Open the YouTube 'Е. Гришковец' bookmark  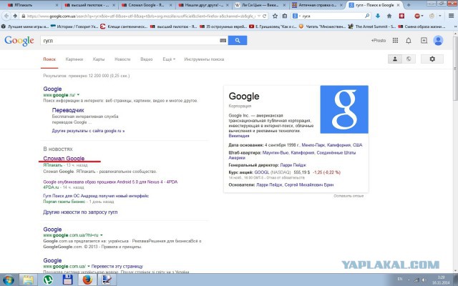273,26
